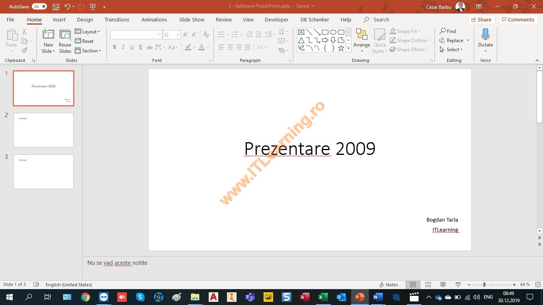Open Select dropdown in Editing
Screen dimensions: 543x305
coord(452,50)
